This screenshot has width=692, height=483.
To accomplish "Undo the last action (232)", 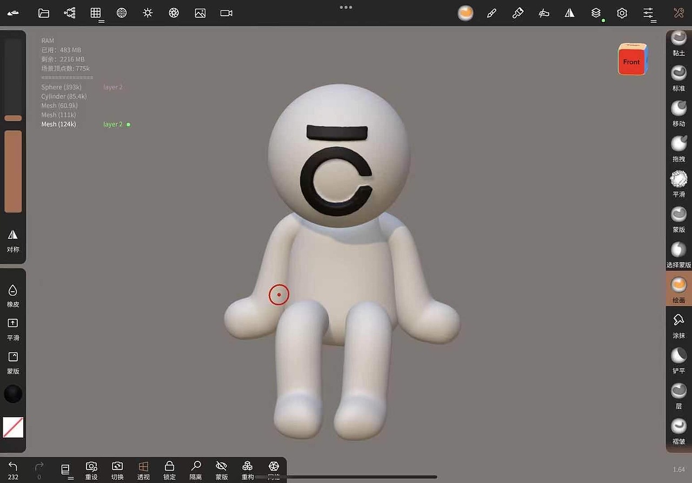I will (13, 470).
